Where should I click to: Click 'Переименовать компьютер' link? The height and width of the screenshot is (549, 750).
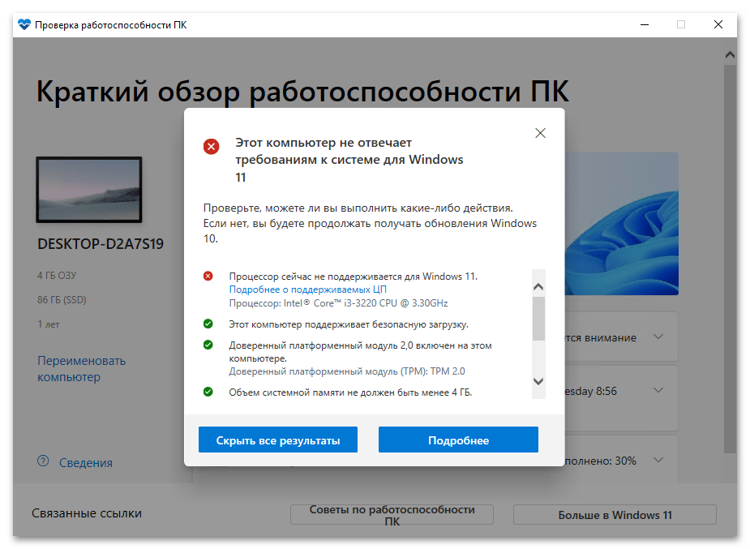click(x=81, y=369)
